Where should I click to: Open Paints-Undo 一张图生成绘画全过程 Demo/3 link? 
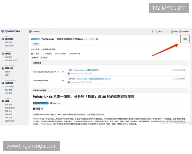pyautogui.click(x=94, y=79)
